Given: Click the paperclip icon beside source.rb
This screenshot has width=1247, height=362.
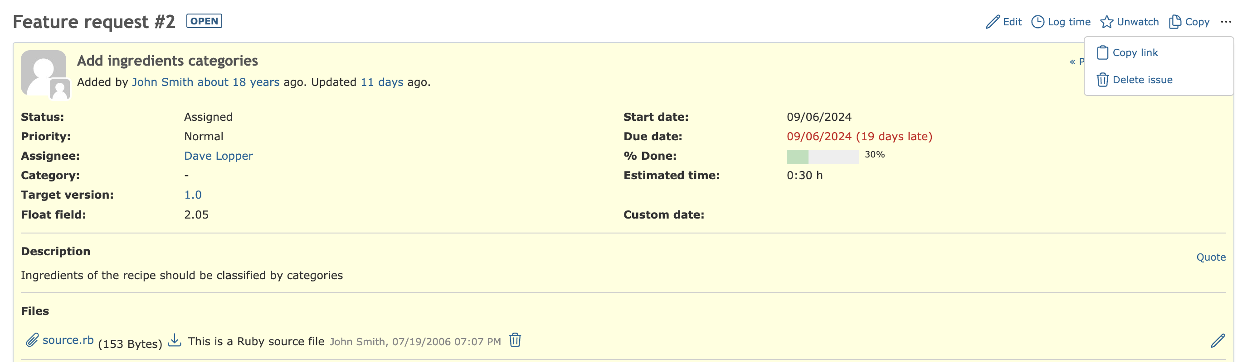Looking at the screenshot, I should (x=32, y=340).
